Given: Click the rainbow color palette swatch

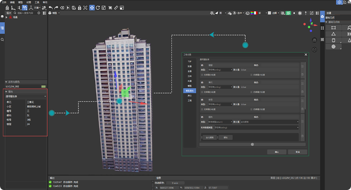Looking at the screenshot, I should click(253, 13).
